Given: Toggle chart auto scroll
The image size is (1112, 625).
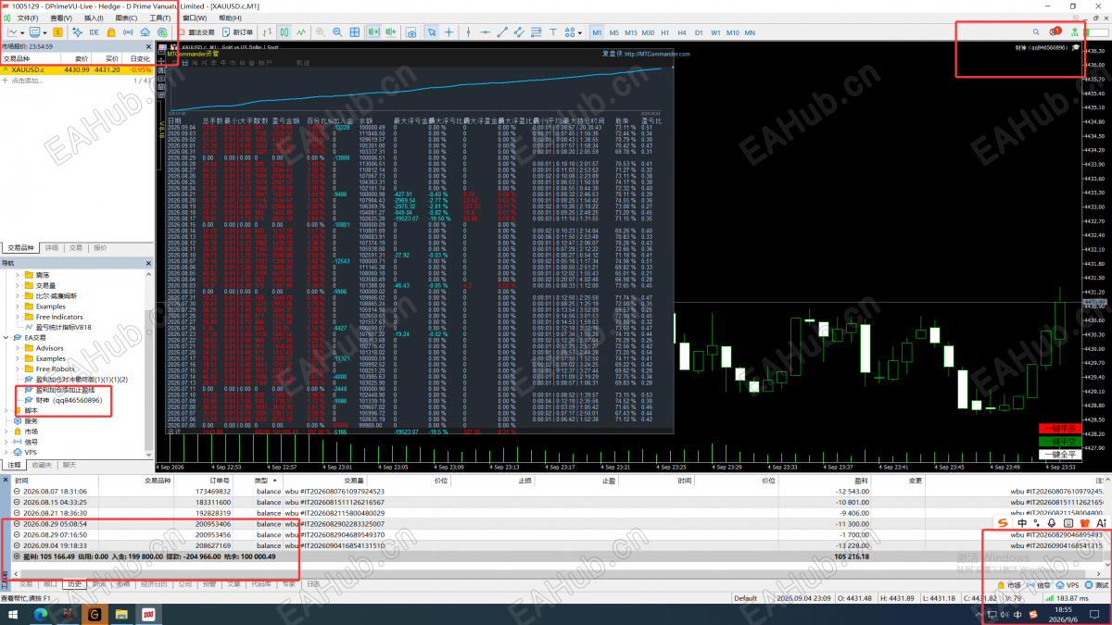Looking at the screenshot, I should [373, 32].
